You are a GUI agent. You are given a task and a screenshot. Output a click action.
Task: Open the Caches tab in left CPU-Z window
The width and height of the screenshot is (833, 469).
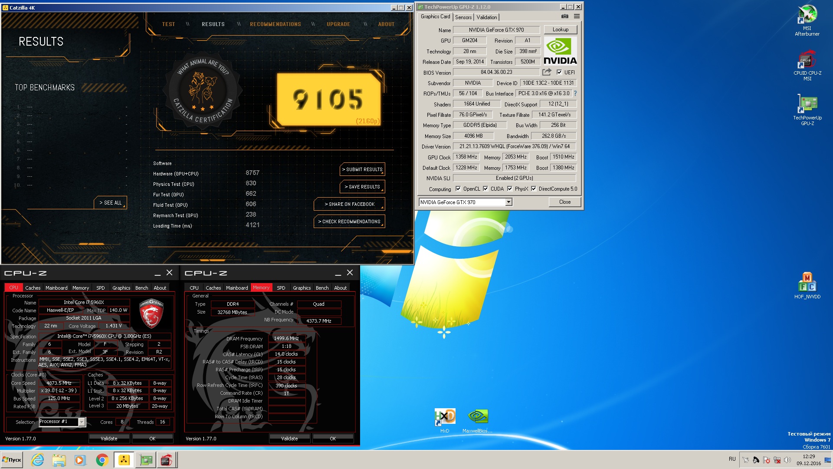(x=33, y=288)
